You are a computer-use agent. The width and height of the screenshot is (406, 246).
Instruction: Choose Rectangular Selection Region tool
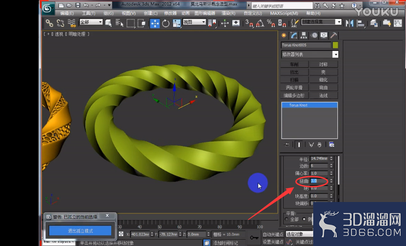[x=130, y=23]
